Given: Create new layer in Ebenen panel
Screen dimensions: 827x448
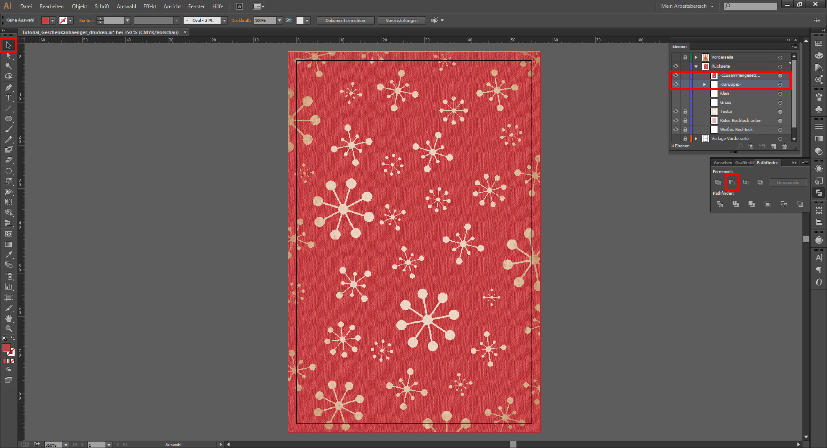Looking at the screenshot, I should (x=774, y=146).
